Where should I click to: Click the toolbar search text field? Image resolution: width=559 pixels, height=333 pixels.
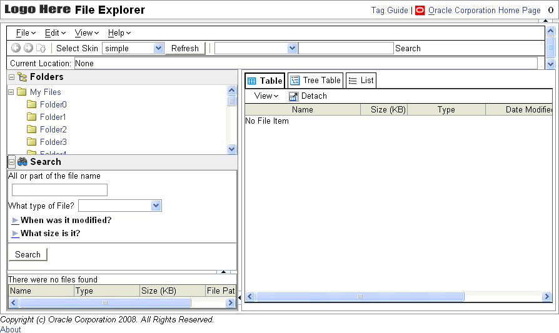(x=346, y=48)
